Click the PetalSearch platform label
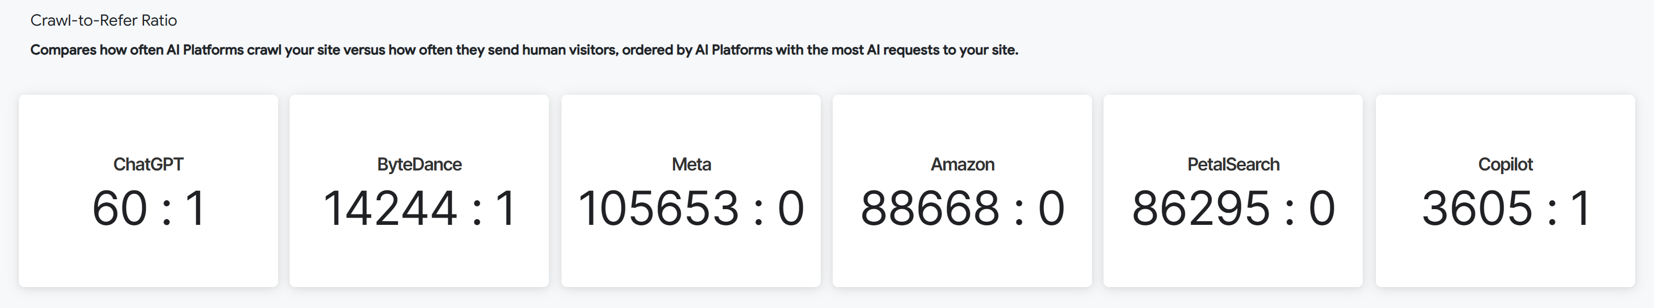This screenshot has width=1654, height=308. [x=1233, y=164]
